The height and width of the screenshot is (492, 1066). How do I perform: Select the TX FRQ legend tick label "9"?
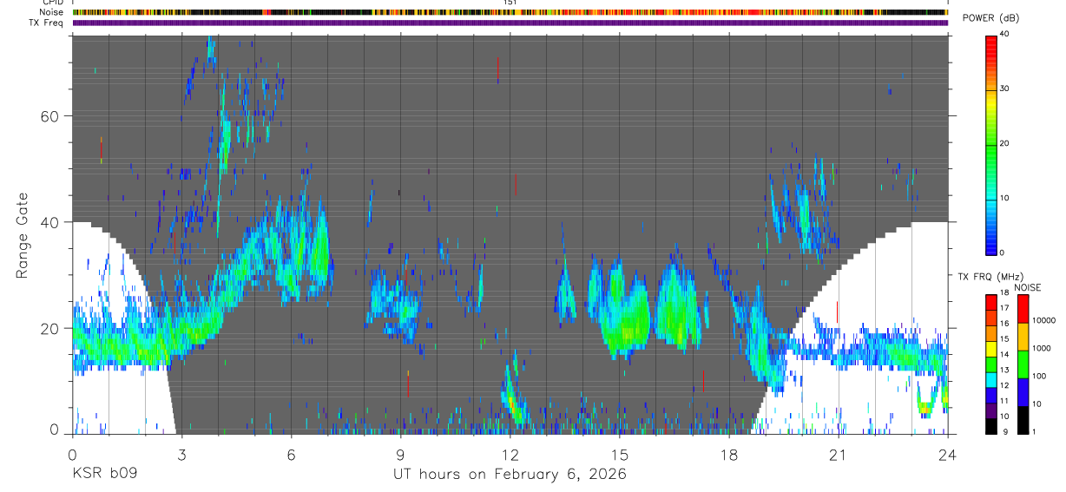[1003, 432]
